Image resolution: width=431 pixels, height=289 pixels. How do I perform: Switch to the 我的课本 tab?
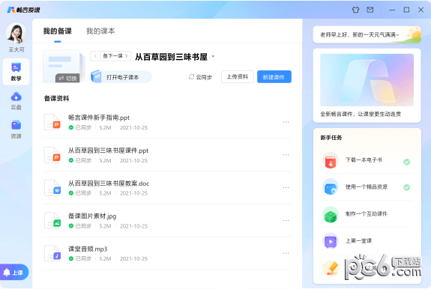pyautogui.click(x=100, y=31)
